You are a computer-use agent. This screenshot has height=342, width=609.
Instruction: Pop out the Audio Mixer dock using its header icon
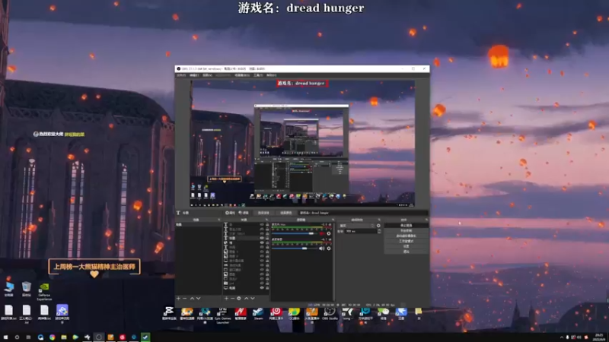tap(333, 220)
